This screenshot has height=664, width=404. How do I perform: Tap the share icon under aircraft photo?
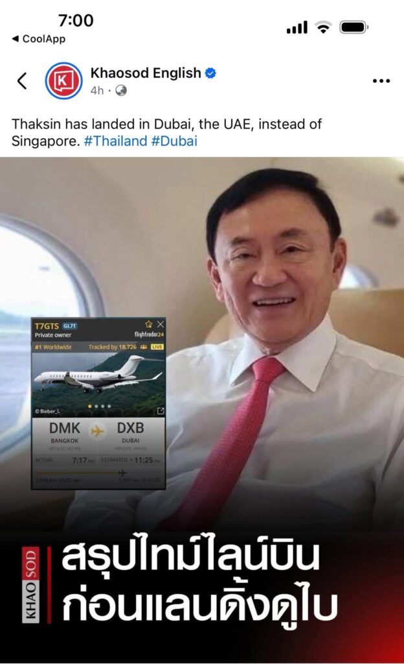[161, 410]
